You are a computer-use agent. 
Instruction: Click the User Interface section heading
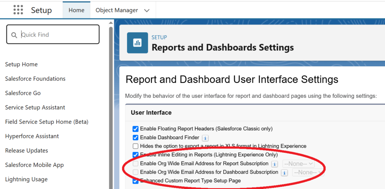point(151,113)
